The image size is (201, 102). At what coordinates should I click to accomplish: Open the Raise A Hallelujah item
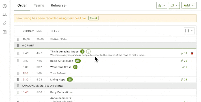click(62, 61)
